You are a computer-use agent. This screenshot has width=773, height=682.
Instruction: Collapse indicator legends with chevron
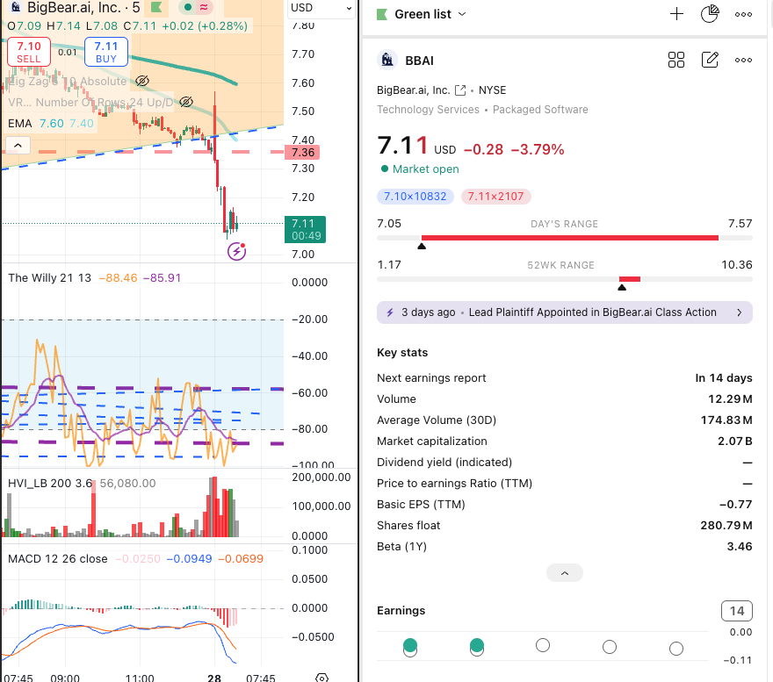[18, 146]
